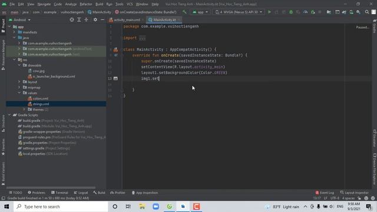Open the Logcat tool window
The image size is (377, 212).
click(x=81, y=193)
